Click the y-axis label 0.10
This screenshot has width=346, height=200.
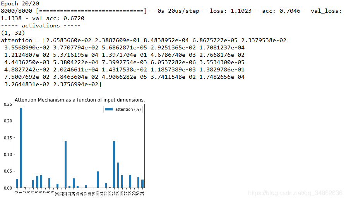tap(8, 154)
